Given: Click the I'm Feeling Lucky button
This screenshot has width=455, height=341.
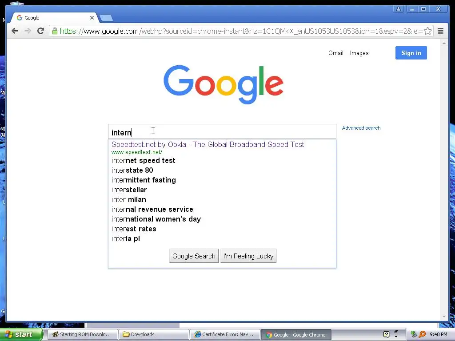Looking at the screenshot, I should pos(248,256).
